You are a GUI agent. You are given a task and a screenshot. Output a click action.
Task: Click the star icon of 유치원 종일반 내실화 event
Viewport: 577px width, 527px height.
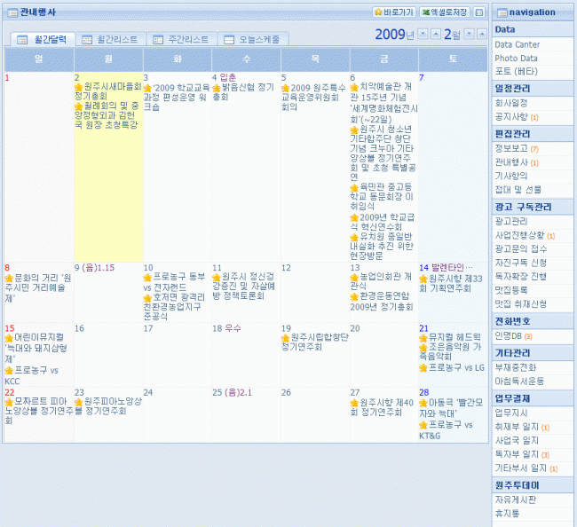point(354,238)
